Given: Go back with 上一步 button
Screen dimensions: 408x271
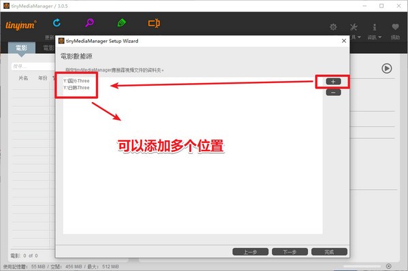Looking at the screenshot, I should 250,252.
